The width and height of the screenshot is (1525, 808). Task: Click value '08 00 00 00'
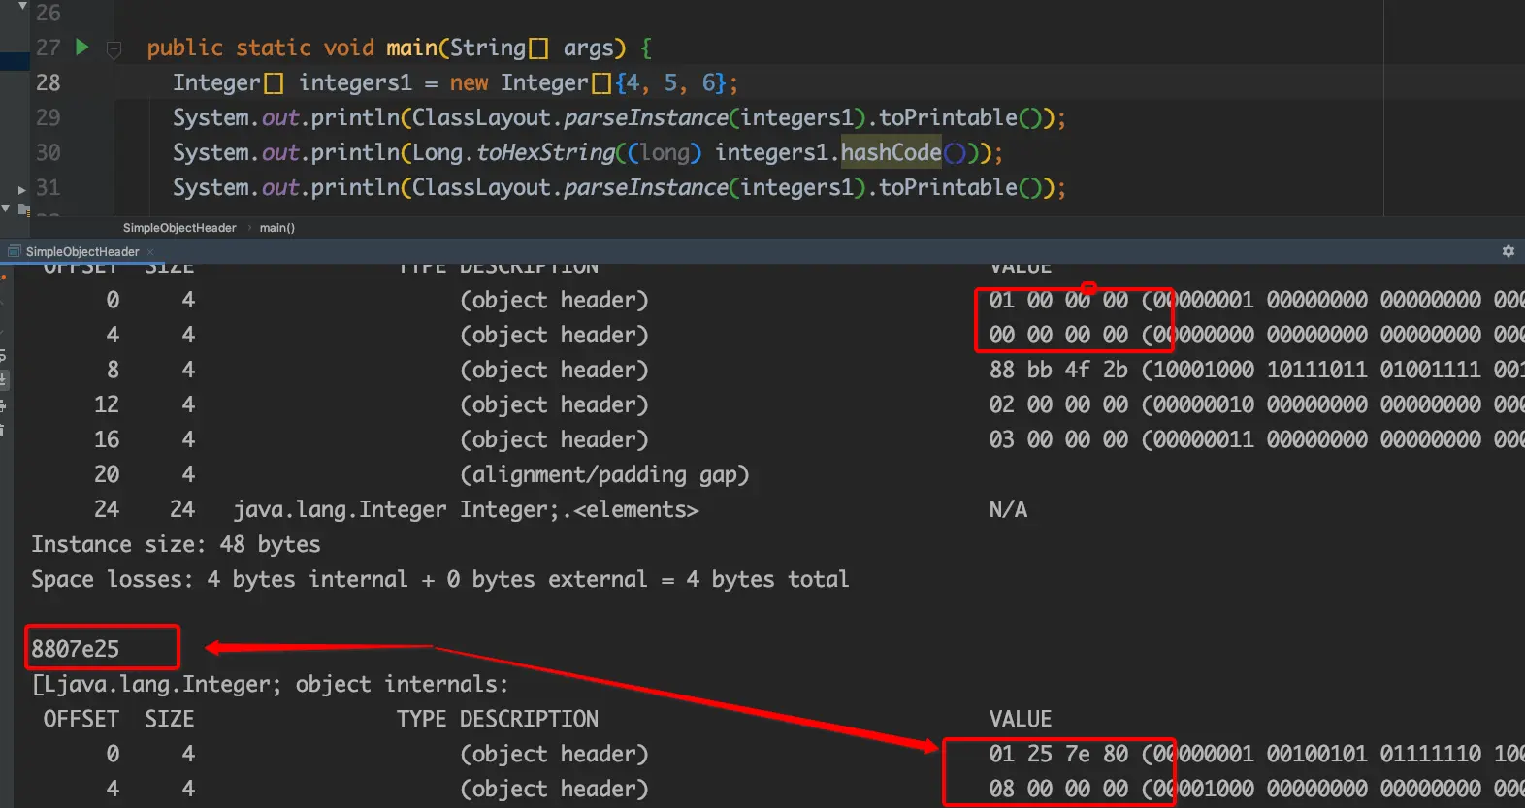[1058, 789]
